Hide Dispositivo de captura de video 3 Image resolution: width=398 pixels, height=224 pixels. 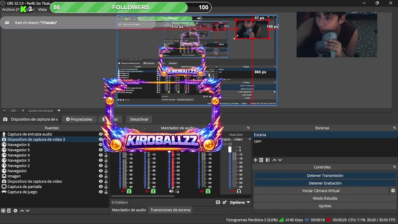(101, 139)
